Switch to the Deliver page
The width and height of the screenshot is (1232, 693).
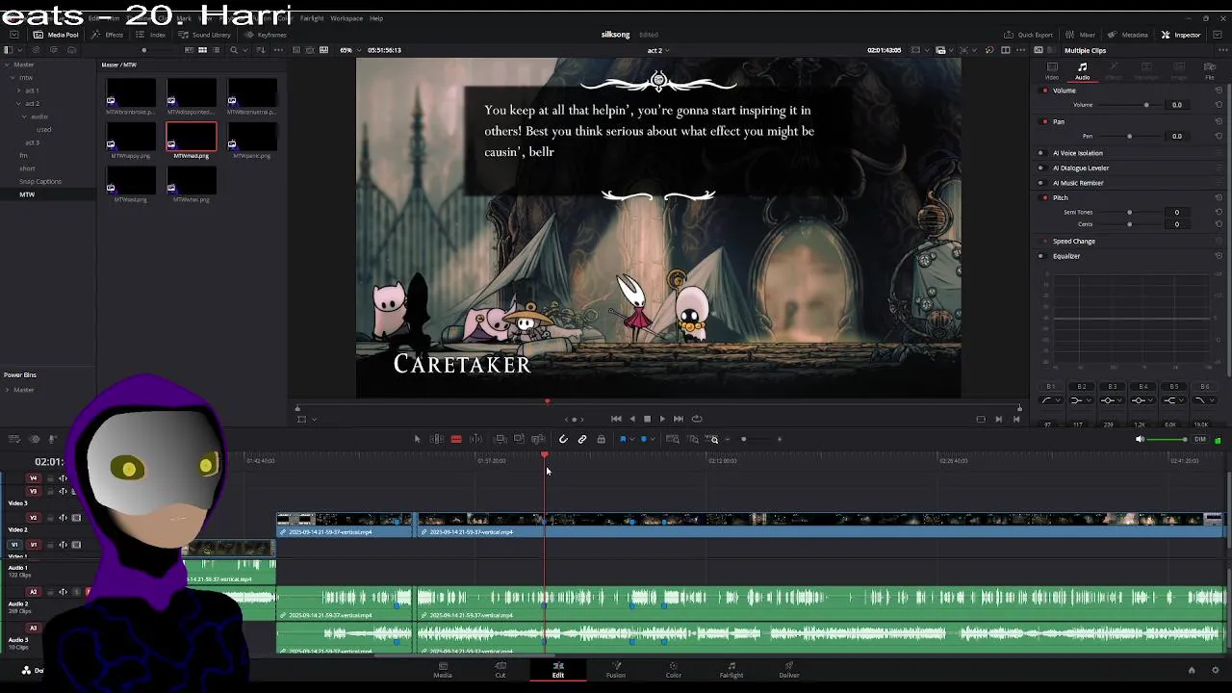tap(789, 670)
